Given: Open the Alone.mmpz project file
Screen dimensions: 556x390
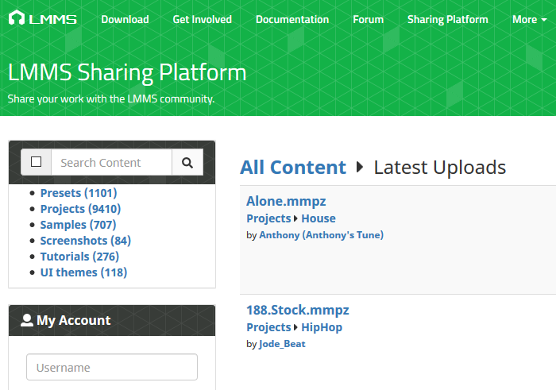Looking at the screenshot, I should click(286, 201).
